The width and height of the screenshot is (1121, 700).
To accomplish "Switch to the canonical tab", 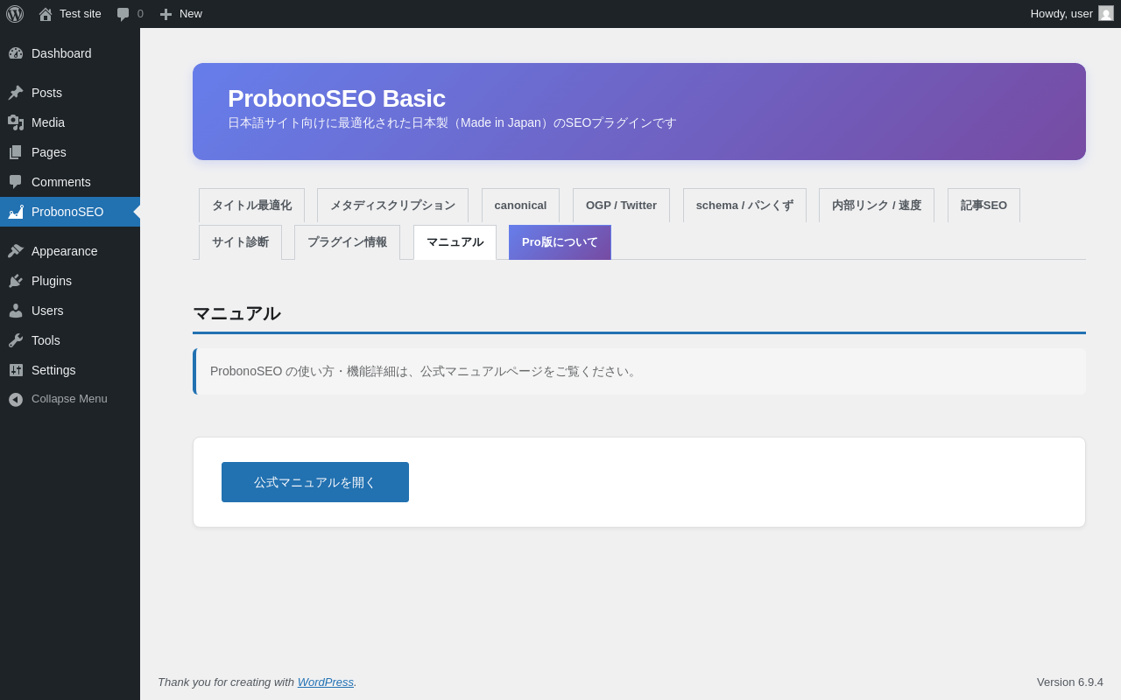I will 520,206.
